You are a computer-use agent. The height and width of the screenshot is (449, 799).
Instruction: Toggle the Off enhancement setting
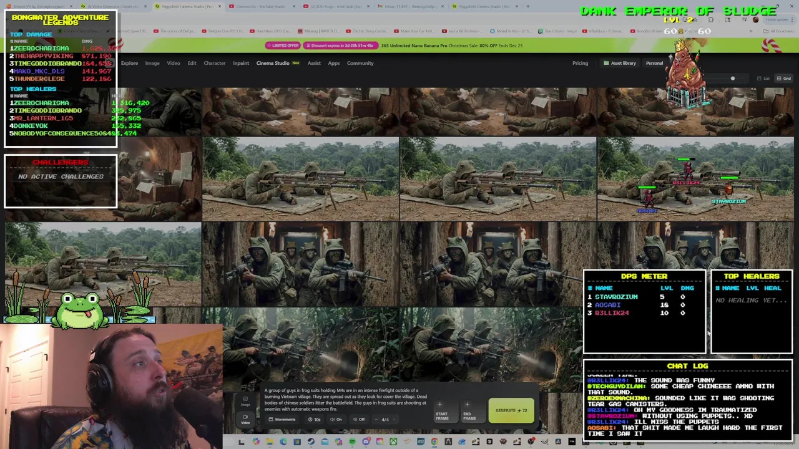(359, 419)
